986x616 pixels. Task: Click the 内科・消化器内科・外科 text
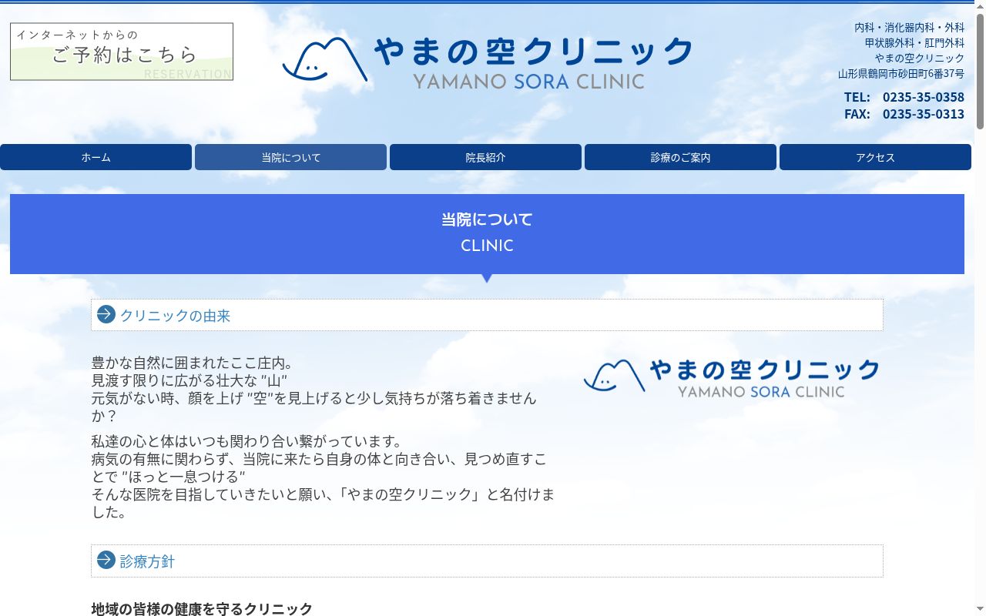point(909,28)
